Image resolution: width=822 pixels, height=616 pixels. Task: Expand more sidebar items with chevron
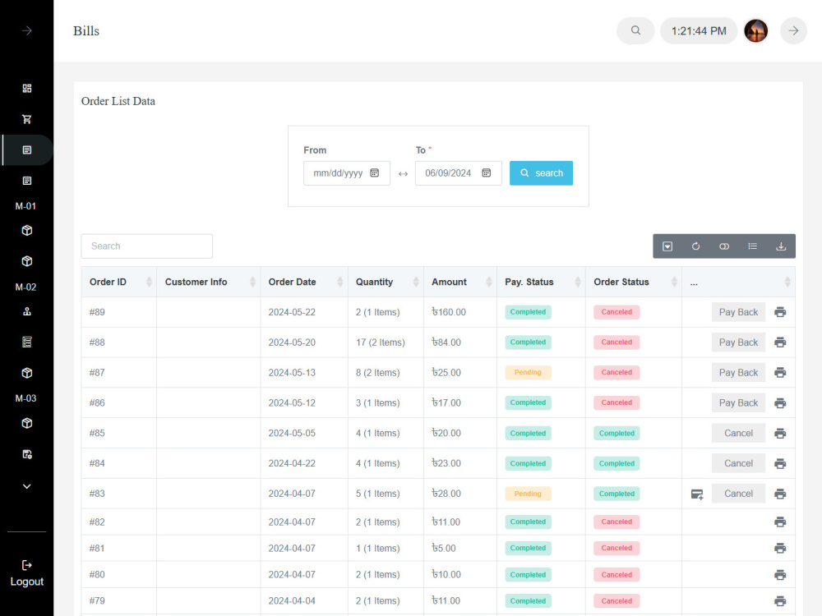(27, 486)
